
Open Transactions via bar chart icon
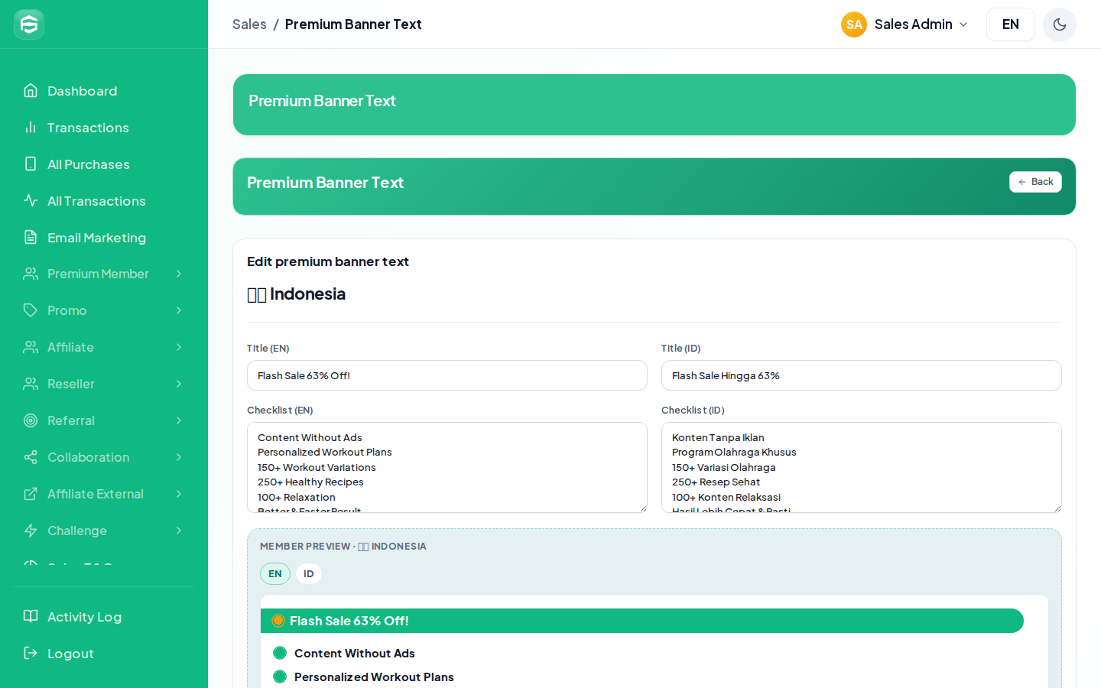[31, 128]
